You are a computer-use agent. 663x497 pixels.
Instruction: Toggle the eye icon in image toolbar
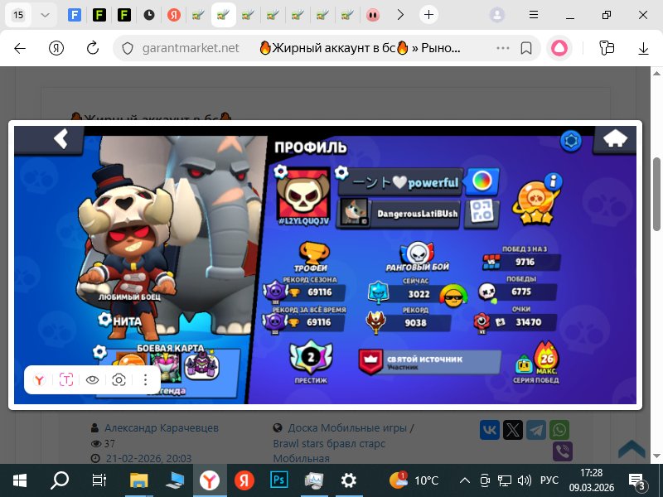[93, 379]
